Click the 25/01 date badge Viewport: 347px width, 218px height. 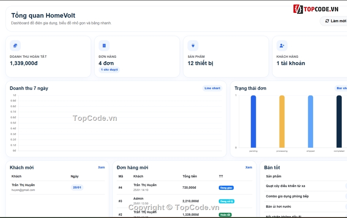[77, 187]
